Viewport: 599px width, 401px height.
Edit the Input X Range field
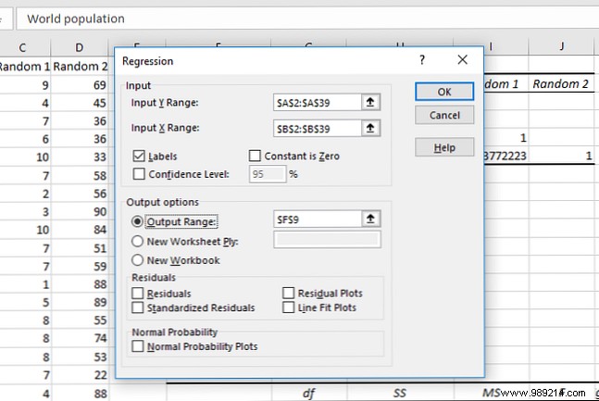318,129
